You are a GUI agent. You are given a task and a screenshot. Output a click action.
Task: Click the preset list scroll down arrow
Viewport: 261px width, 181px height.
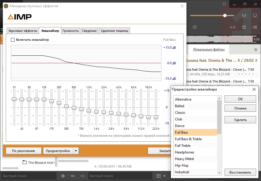pyautogui.click(x=219, y=173)
